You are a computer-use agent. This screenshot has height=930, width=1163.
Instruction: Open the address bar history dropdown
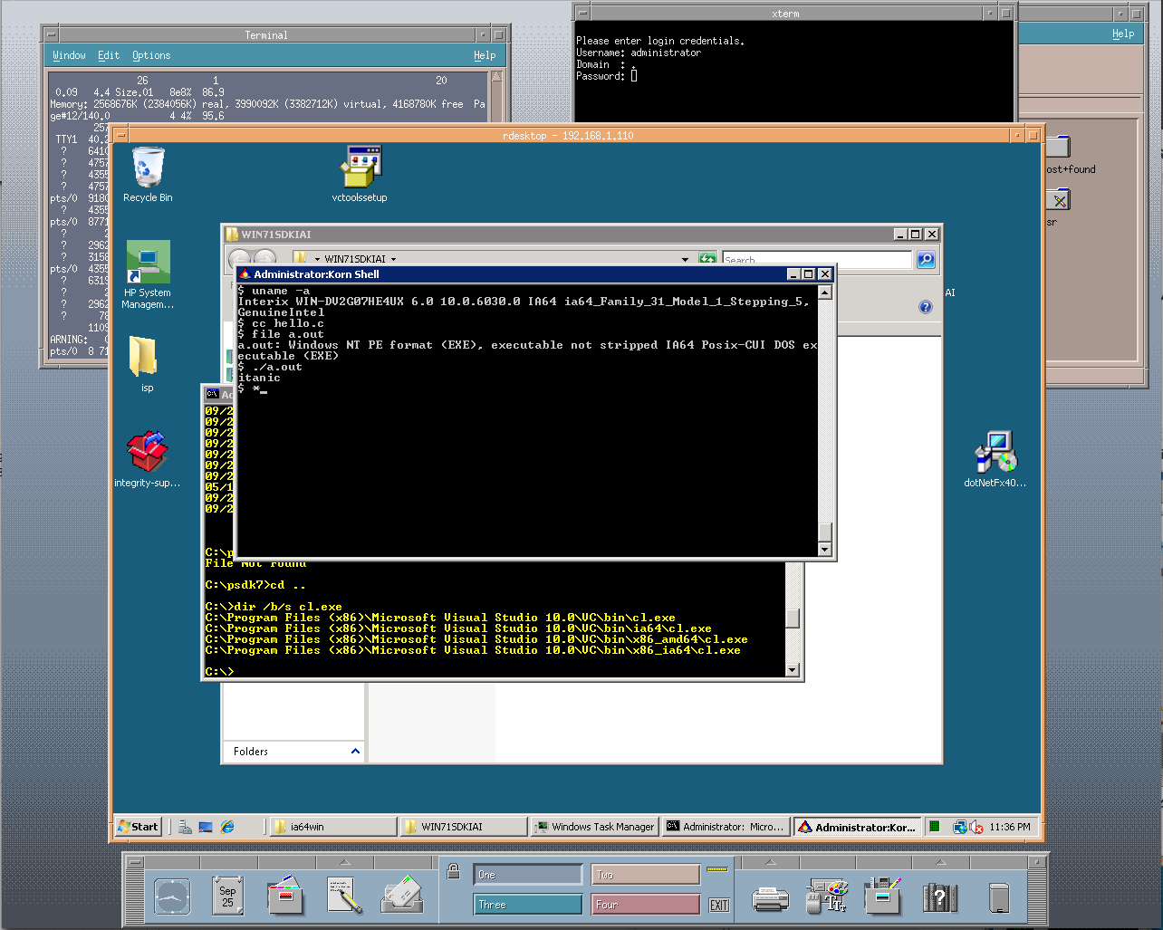click(686, 258)
